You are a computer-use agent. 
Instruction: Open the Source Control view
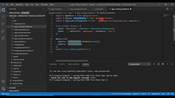coord(3,24)
